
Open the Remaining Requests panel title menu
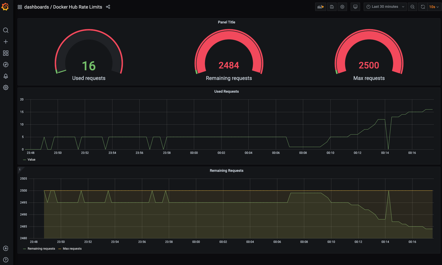point(226,171)
